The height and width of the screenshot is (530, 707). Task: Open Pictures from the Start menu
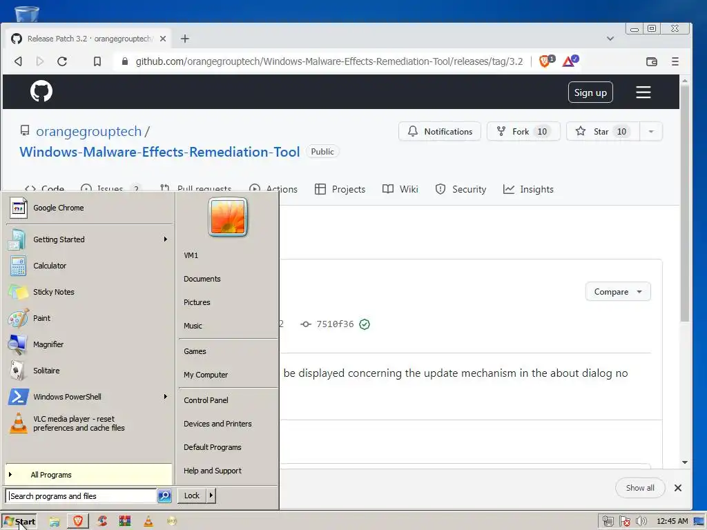197,302
